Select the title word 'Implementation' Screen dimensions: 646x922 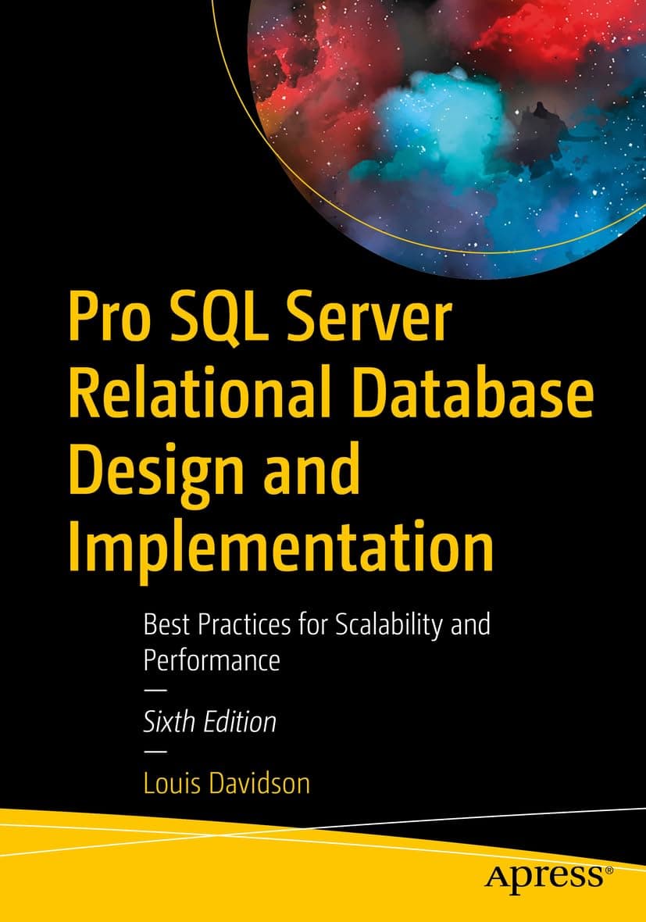coord(277,546)
